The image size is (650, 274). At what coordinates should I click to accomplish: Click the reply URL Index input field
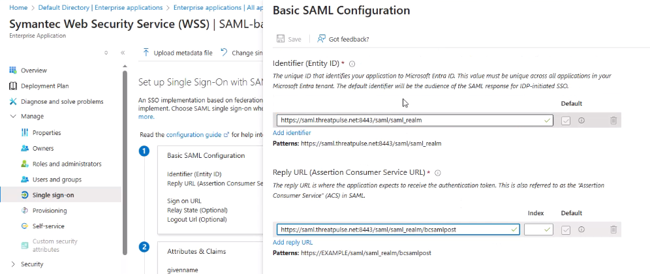(x=538, y=229)
